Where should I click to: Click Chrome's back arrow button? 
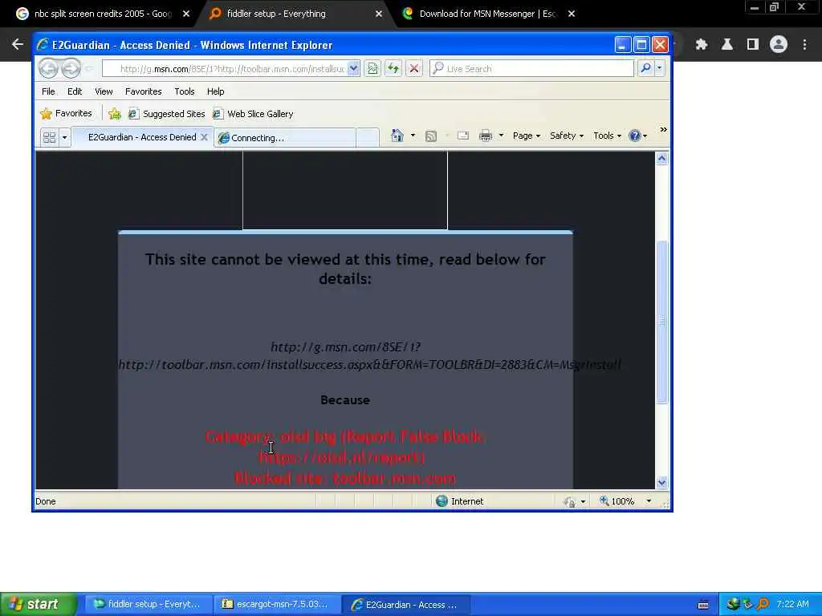(x=18, y=45)
